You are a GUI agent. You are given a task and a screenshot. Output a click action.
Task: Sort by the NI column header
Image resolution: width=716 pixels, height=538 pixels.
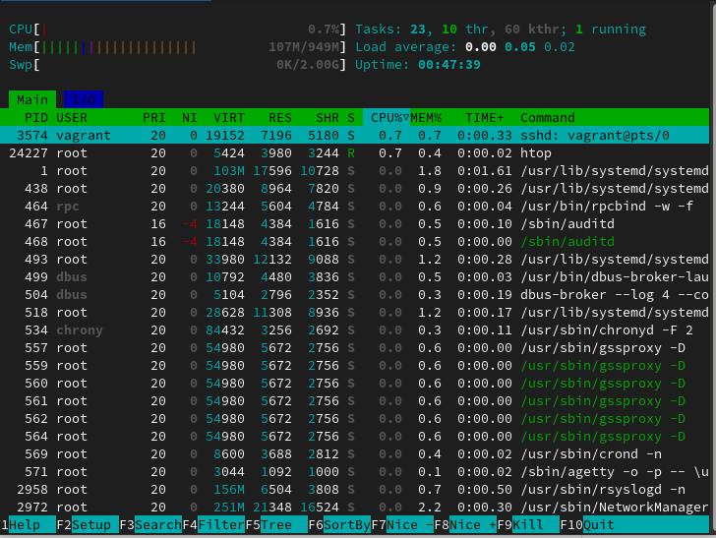(190, 117)
